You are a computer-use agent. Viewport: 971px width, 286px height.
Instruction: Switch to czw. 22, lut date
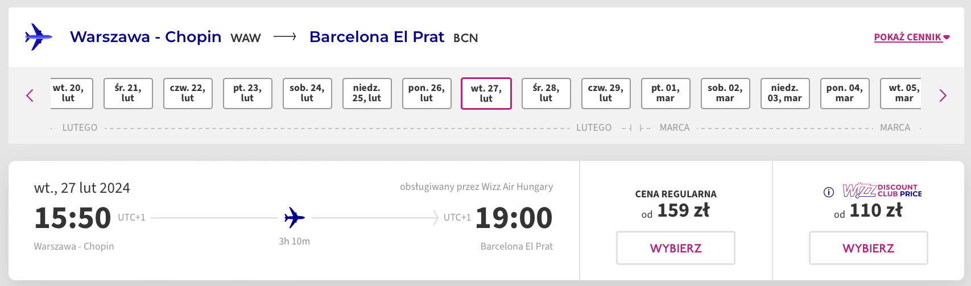(188, 93)
